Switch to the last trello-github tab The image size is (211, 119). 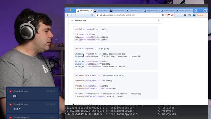(x=185, y=11)
